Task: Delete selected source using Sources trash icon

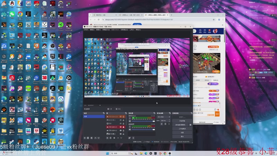Action: (x=110, y=138)
